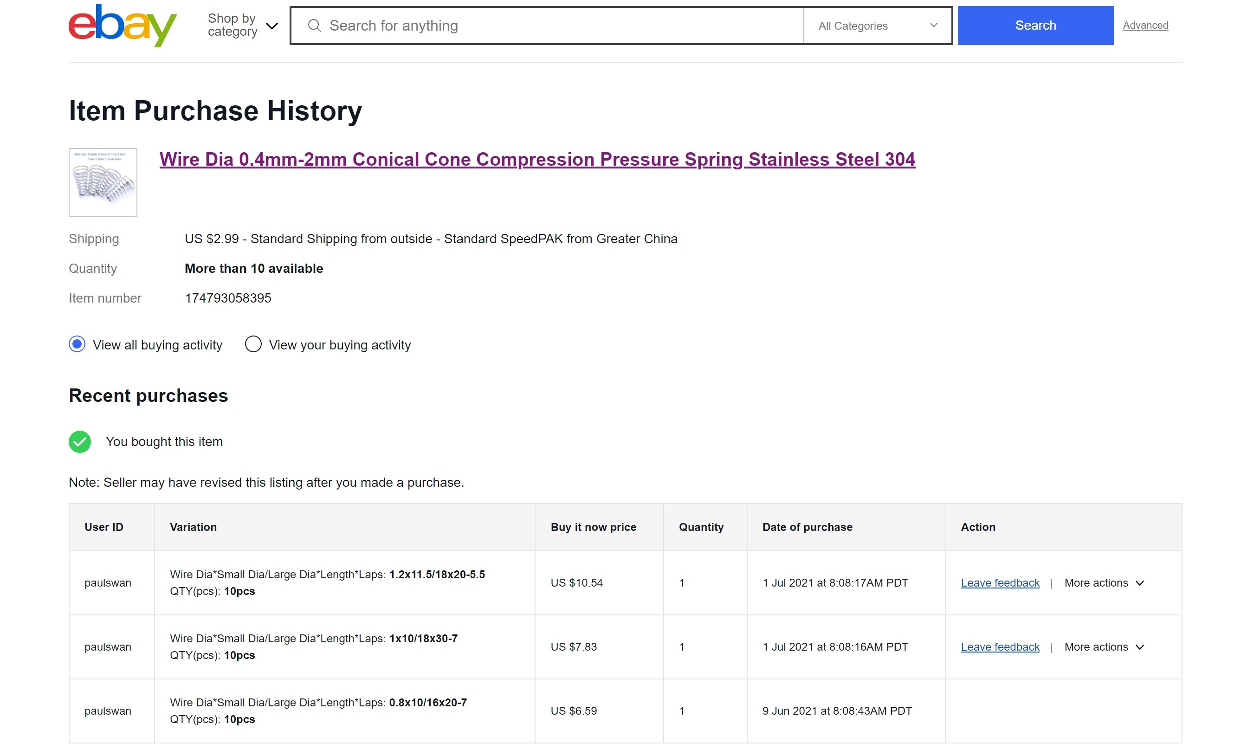Click the Variation column header

pos(193,527)
